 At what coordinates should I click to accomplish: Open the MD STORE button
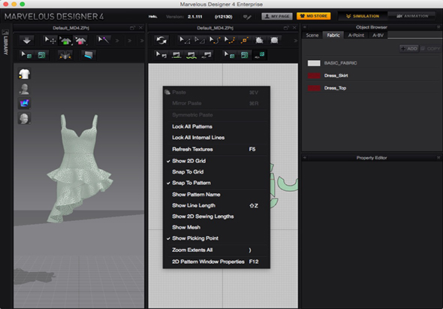pos(314,16)
